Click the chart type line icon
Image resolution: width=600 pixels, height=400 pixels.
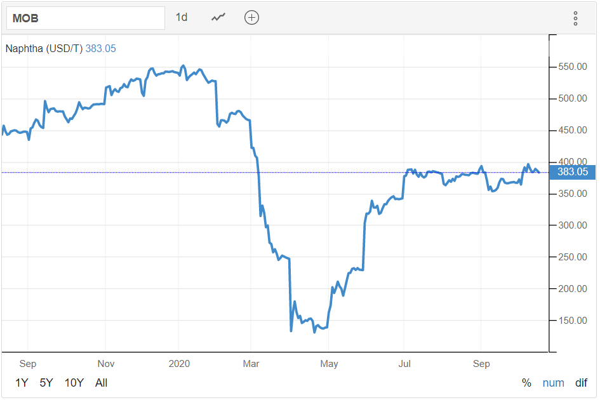tap(218, 18)
